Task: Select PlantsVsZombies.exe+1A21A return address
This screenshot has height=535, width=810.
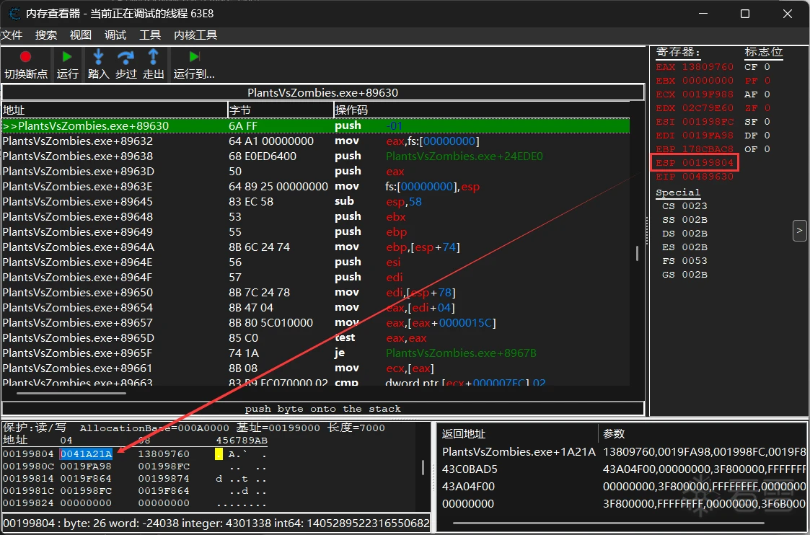Action: (x=519, y=452)
